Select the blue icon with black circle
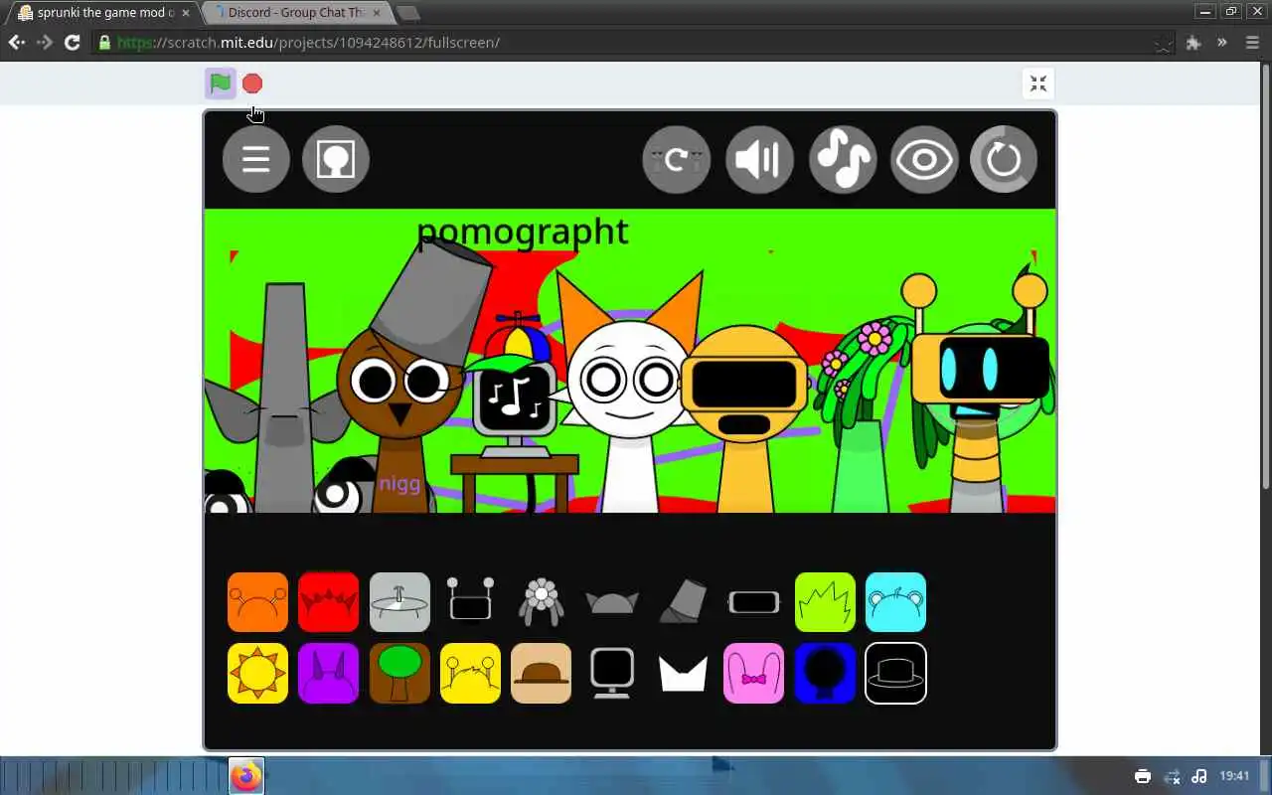Image resolution: width=1272 pixels, height=795 pixels. (825, 673)
